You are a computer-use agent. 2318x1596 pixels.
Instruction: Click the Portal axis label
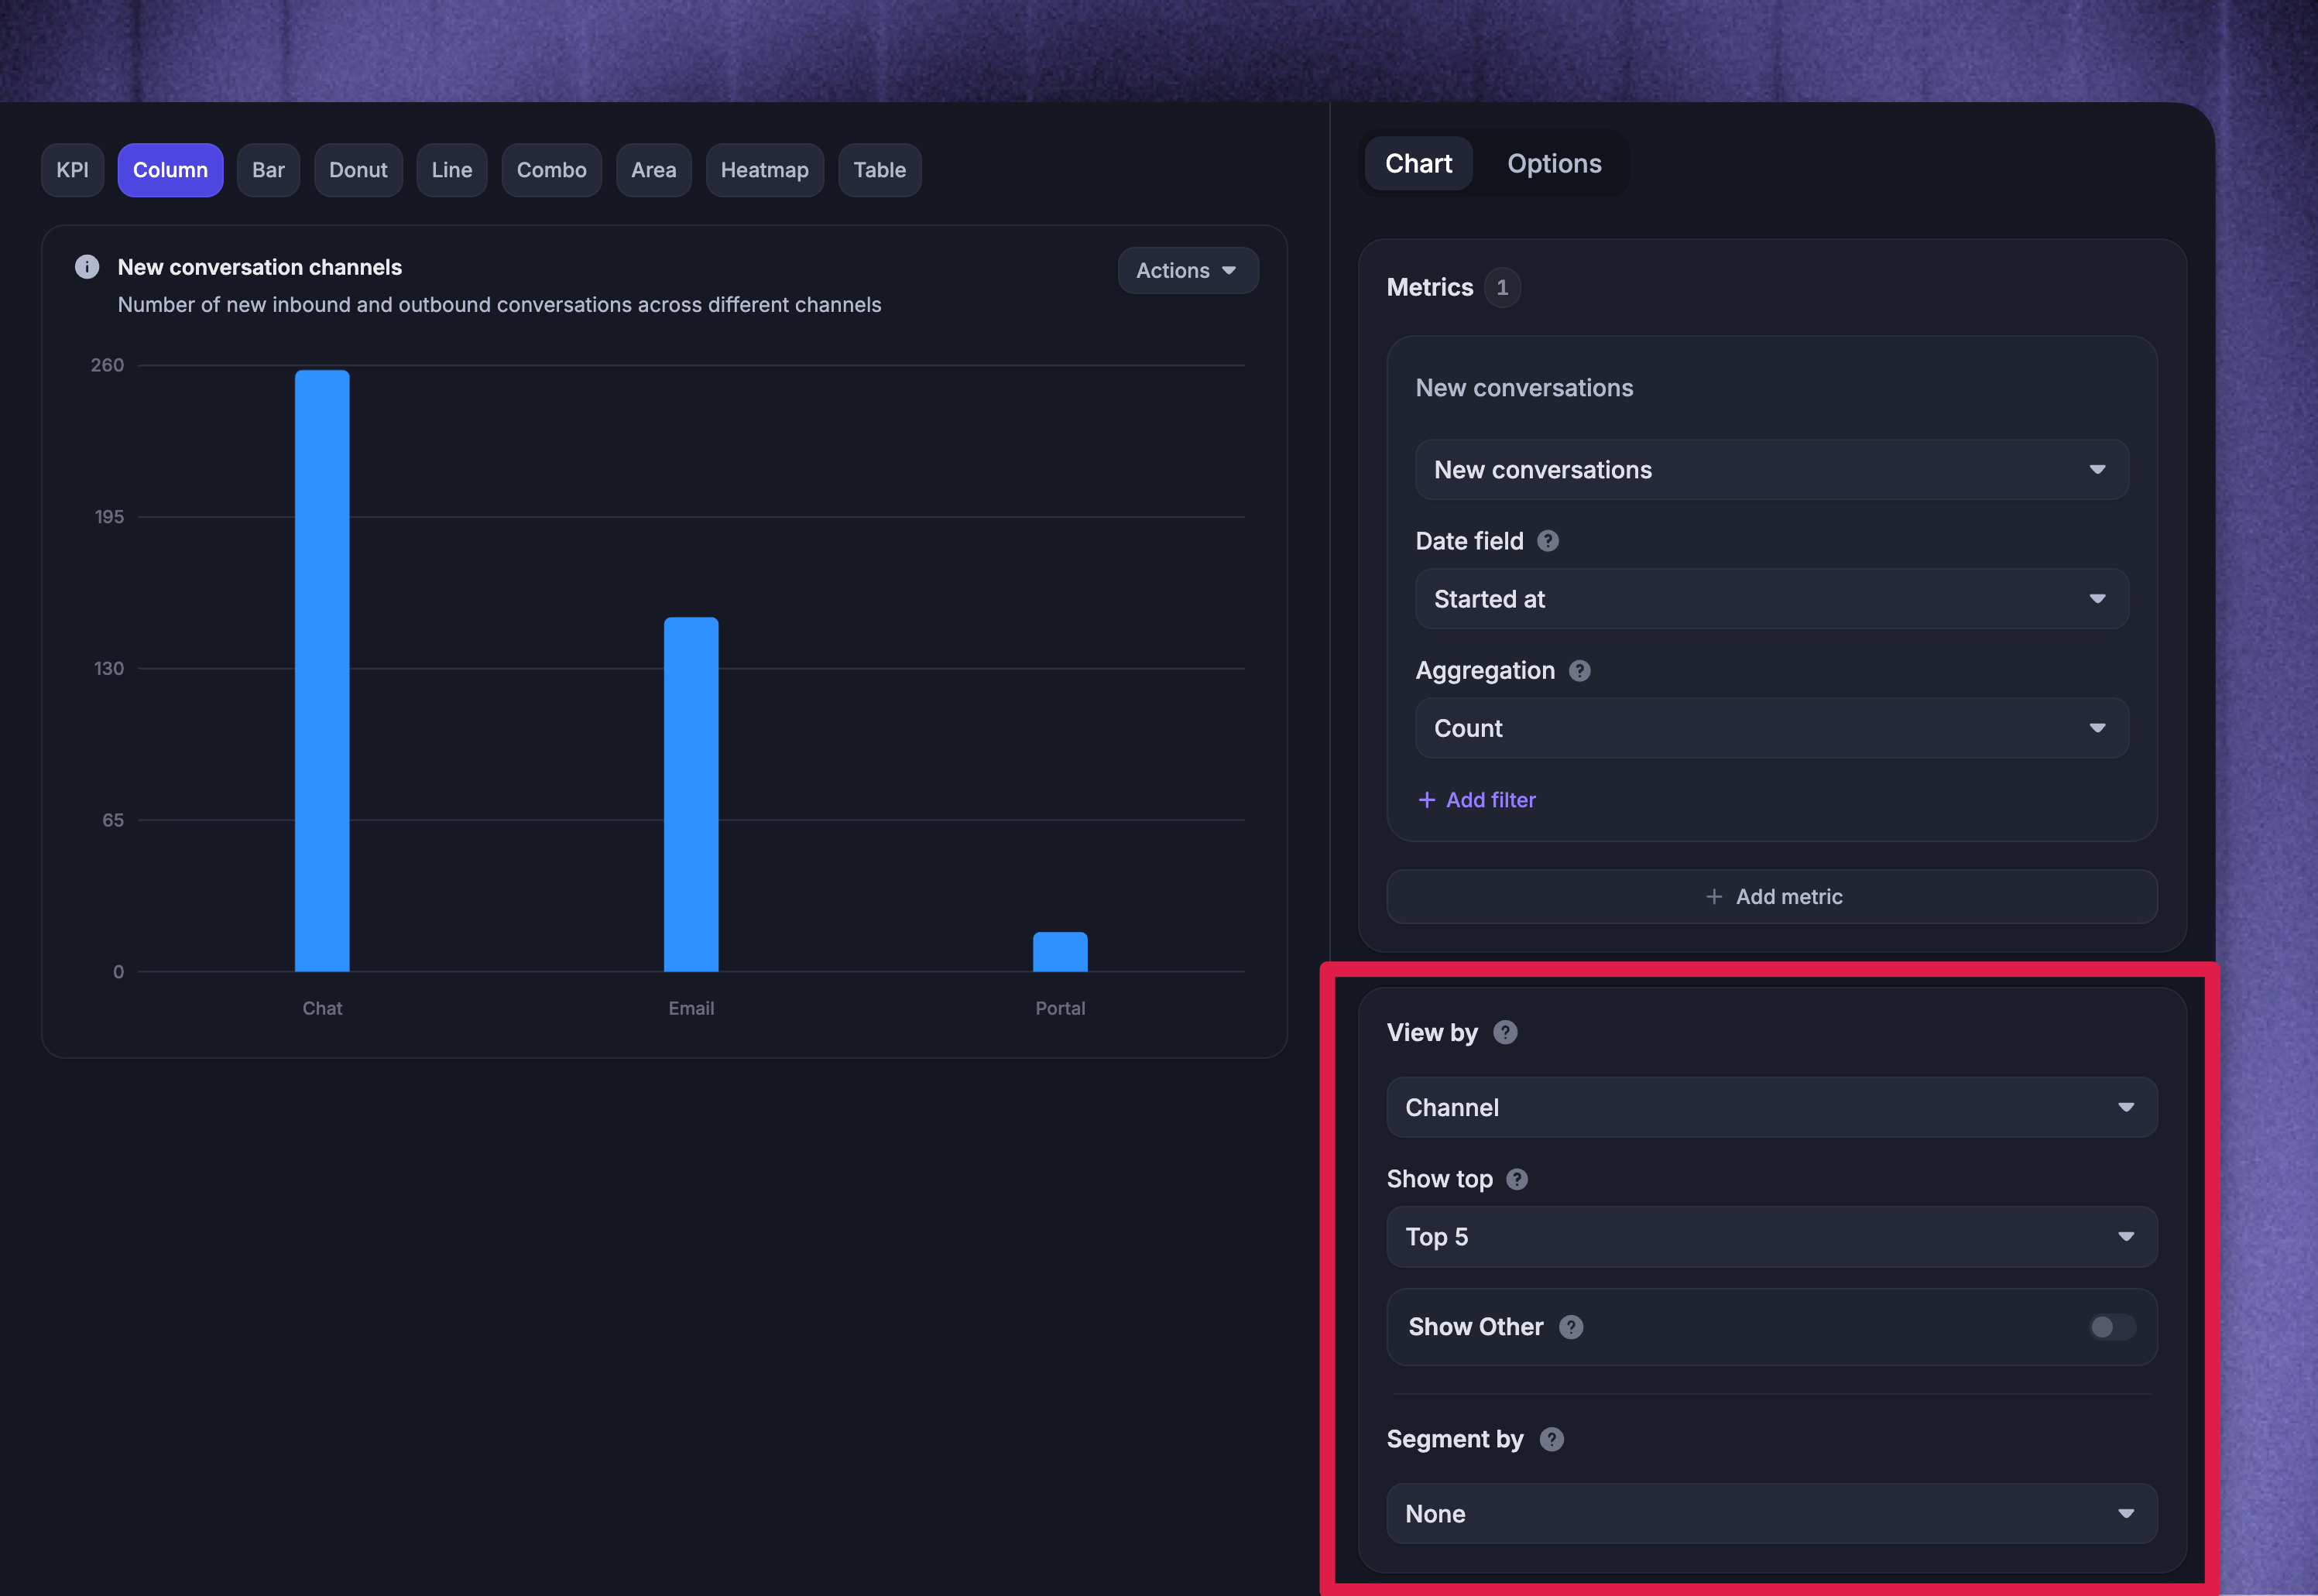[1060, 1008]
